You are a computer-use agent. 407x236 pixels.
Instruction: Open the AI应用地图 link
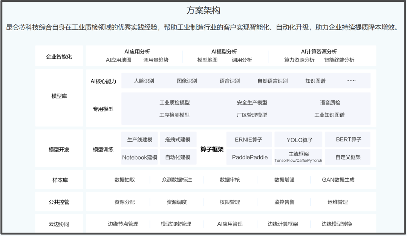(118, 60)
